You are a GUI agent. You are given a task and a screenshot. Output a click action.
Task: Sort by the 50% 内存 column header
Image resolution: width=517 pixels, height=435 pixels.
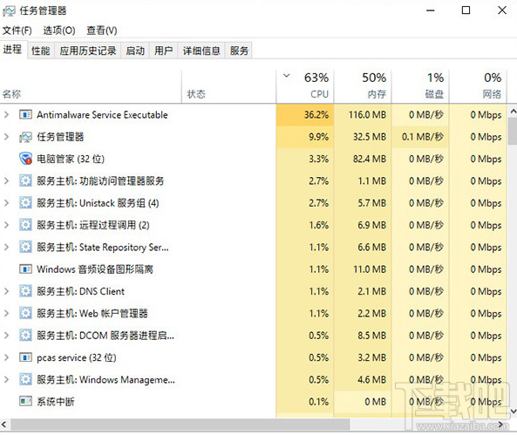pos(363,86)
